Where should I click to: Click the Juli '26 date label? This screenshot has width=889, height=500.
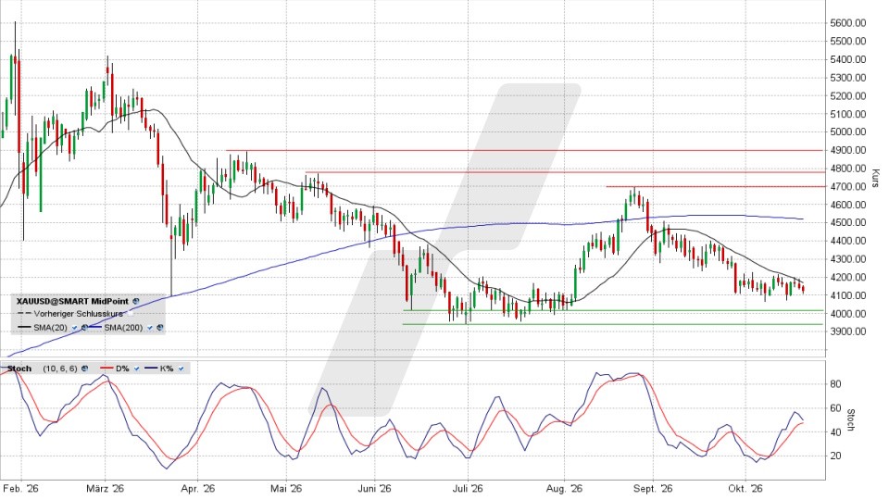(468, 489)
